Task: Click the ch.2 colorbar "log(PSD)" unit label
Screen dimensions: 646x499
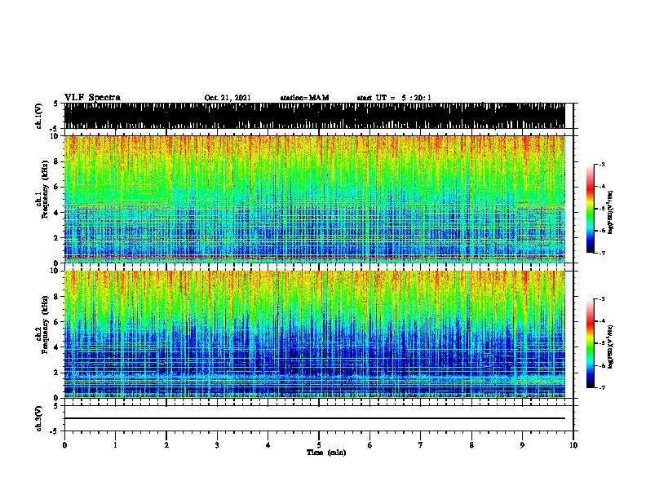Action: (610, 347)
